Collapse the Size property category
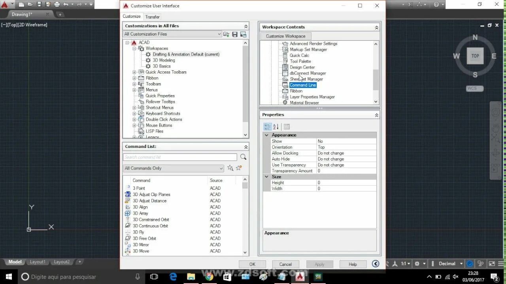 tap(267, 177)
